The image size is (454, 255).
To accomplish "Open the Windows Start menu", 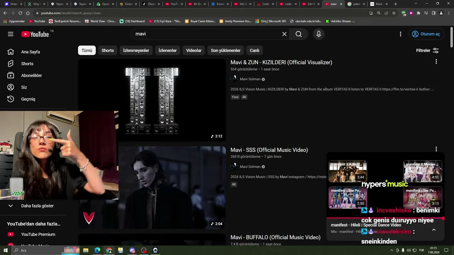I will [x=6, y=250].
